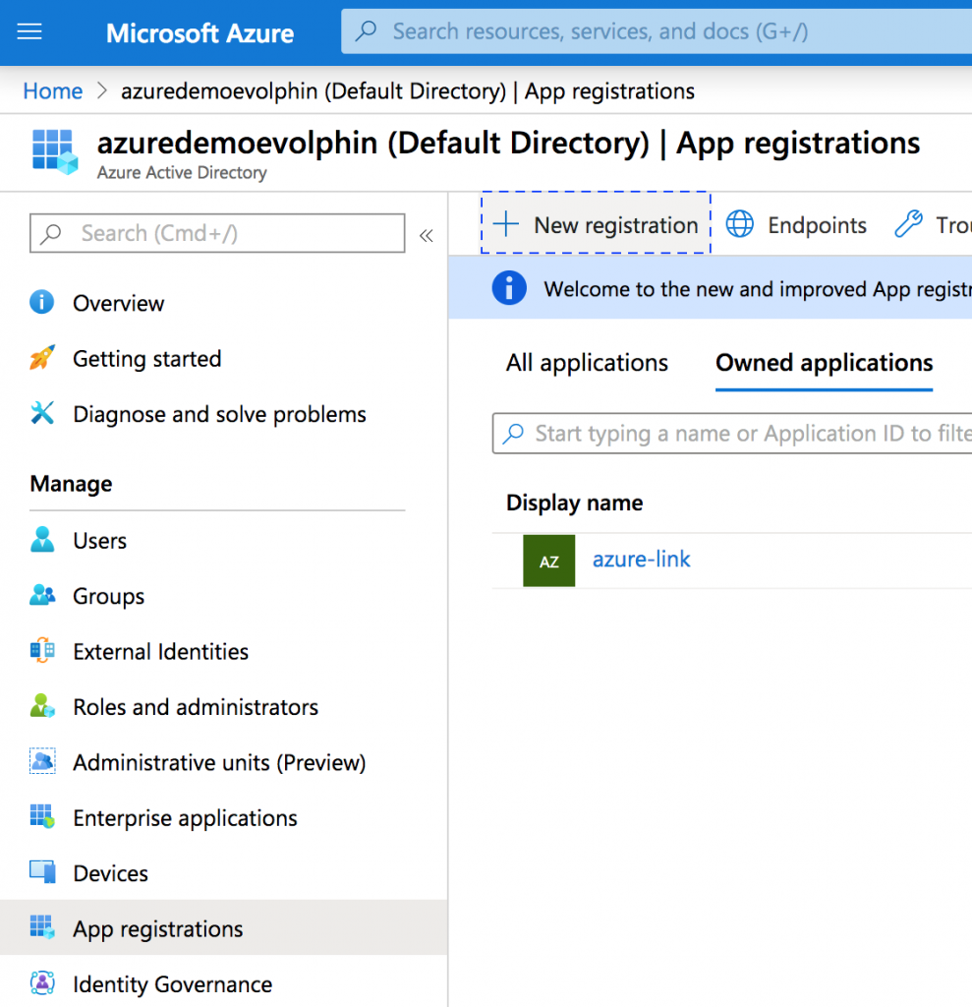Click the Users person icon
The width and height of the screenshot is (972, 1007).
point(42,540)
